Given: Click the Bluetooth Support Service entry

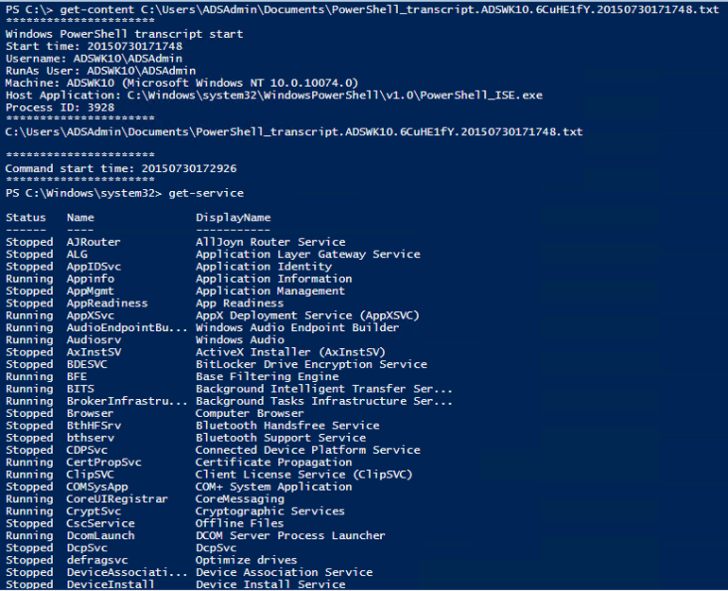Looking at the screenshot, I should [x=281, y=438].
